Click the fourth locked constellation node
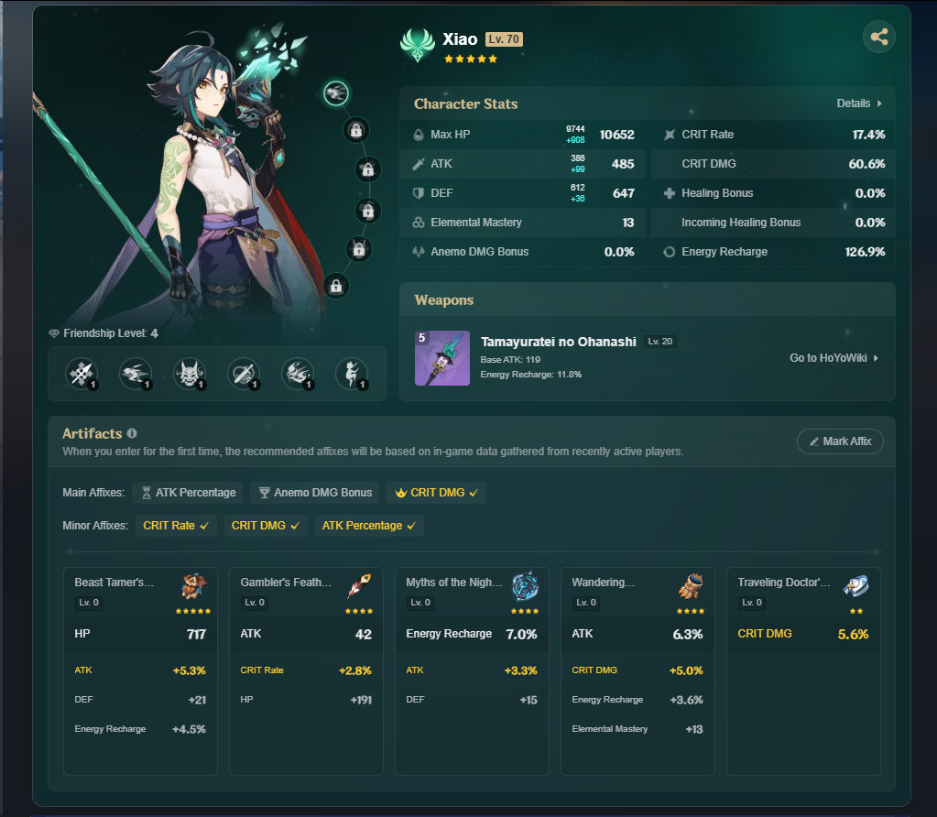Screen dimensions: 937x817 [x=368, y=211]
